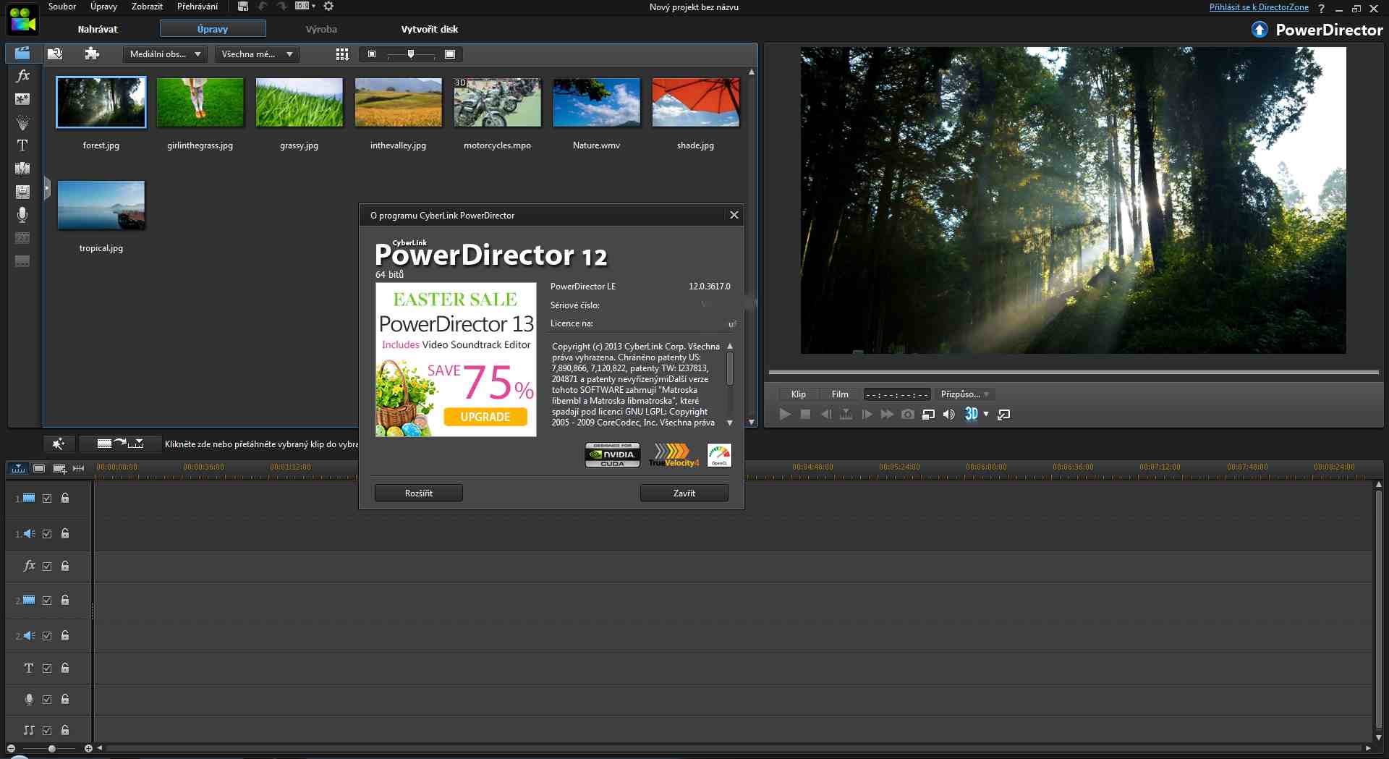Open the Transition Room icon in sidebar
Image resolution: width=1389 pixels, height=759 pixels.
pos(22,169)
